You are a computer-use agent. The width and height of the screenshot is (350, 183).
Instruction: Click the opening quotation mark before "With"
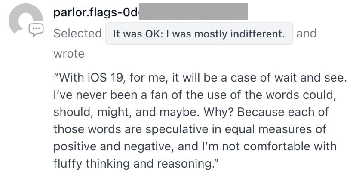point(56,75)
